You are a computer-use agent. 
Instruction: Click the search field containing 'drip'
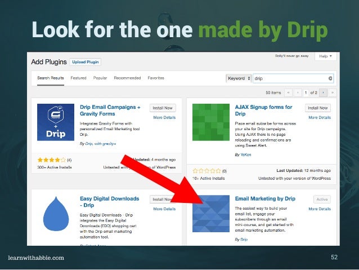click(293, 78)
